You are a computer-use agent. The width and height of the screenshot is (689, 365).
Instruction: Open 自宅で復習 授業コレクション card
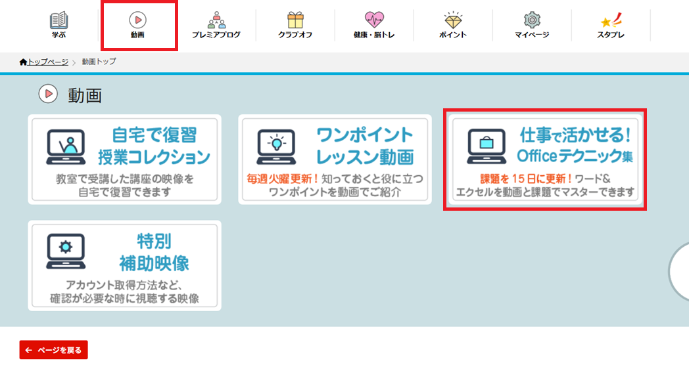124,160
